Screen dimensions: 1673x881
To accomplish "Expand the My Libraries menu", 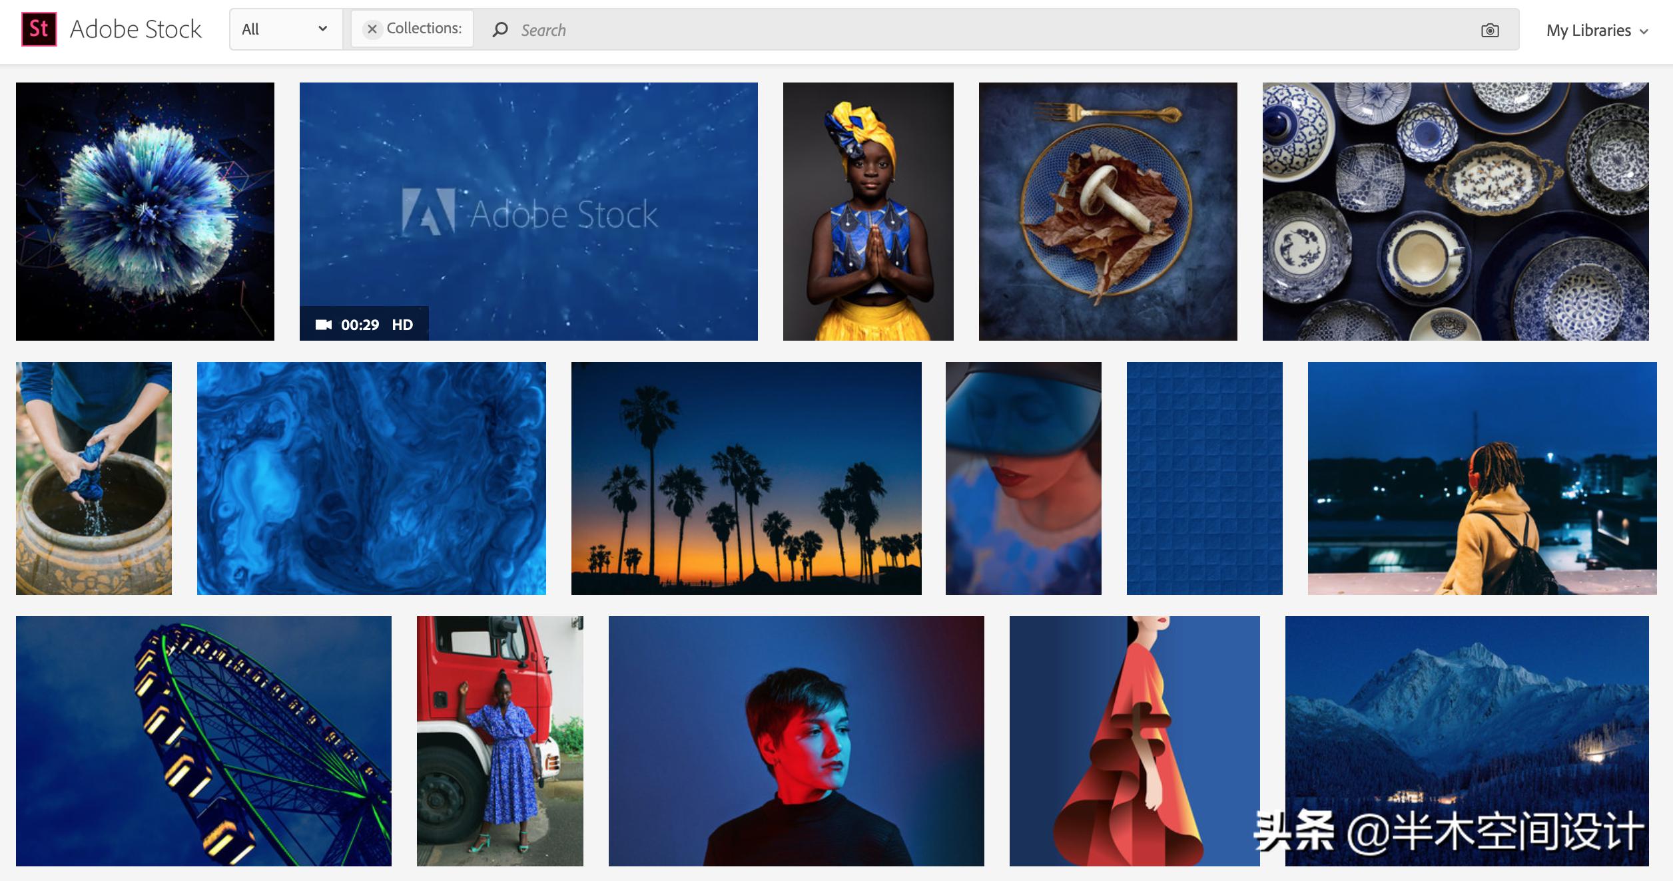I will tap(1596, 31).
